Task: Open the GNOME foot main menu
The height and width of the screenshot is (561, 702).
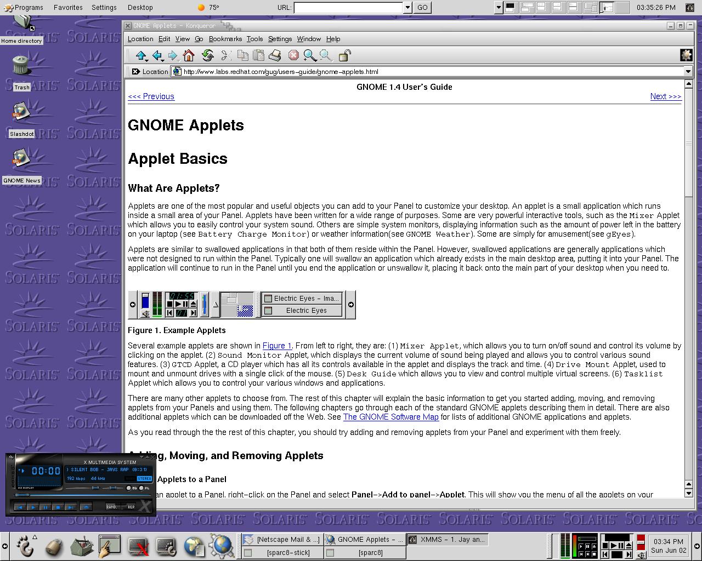Action: coord(25,546)
